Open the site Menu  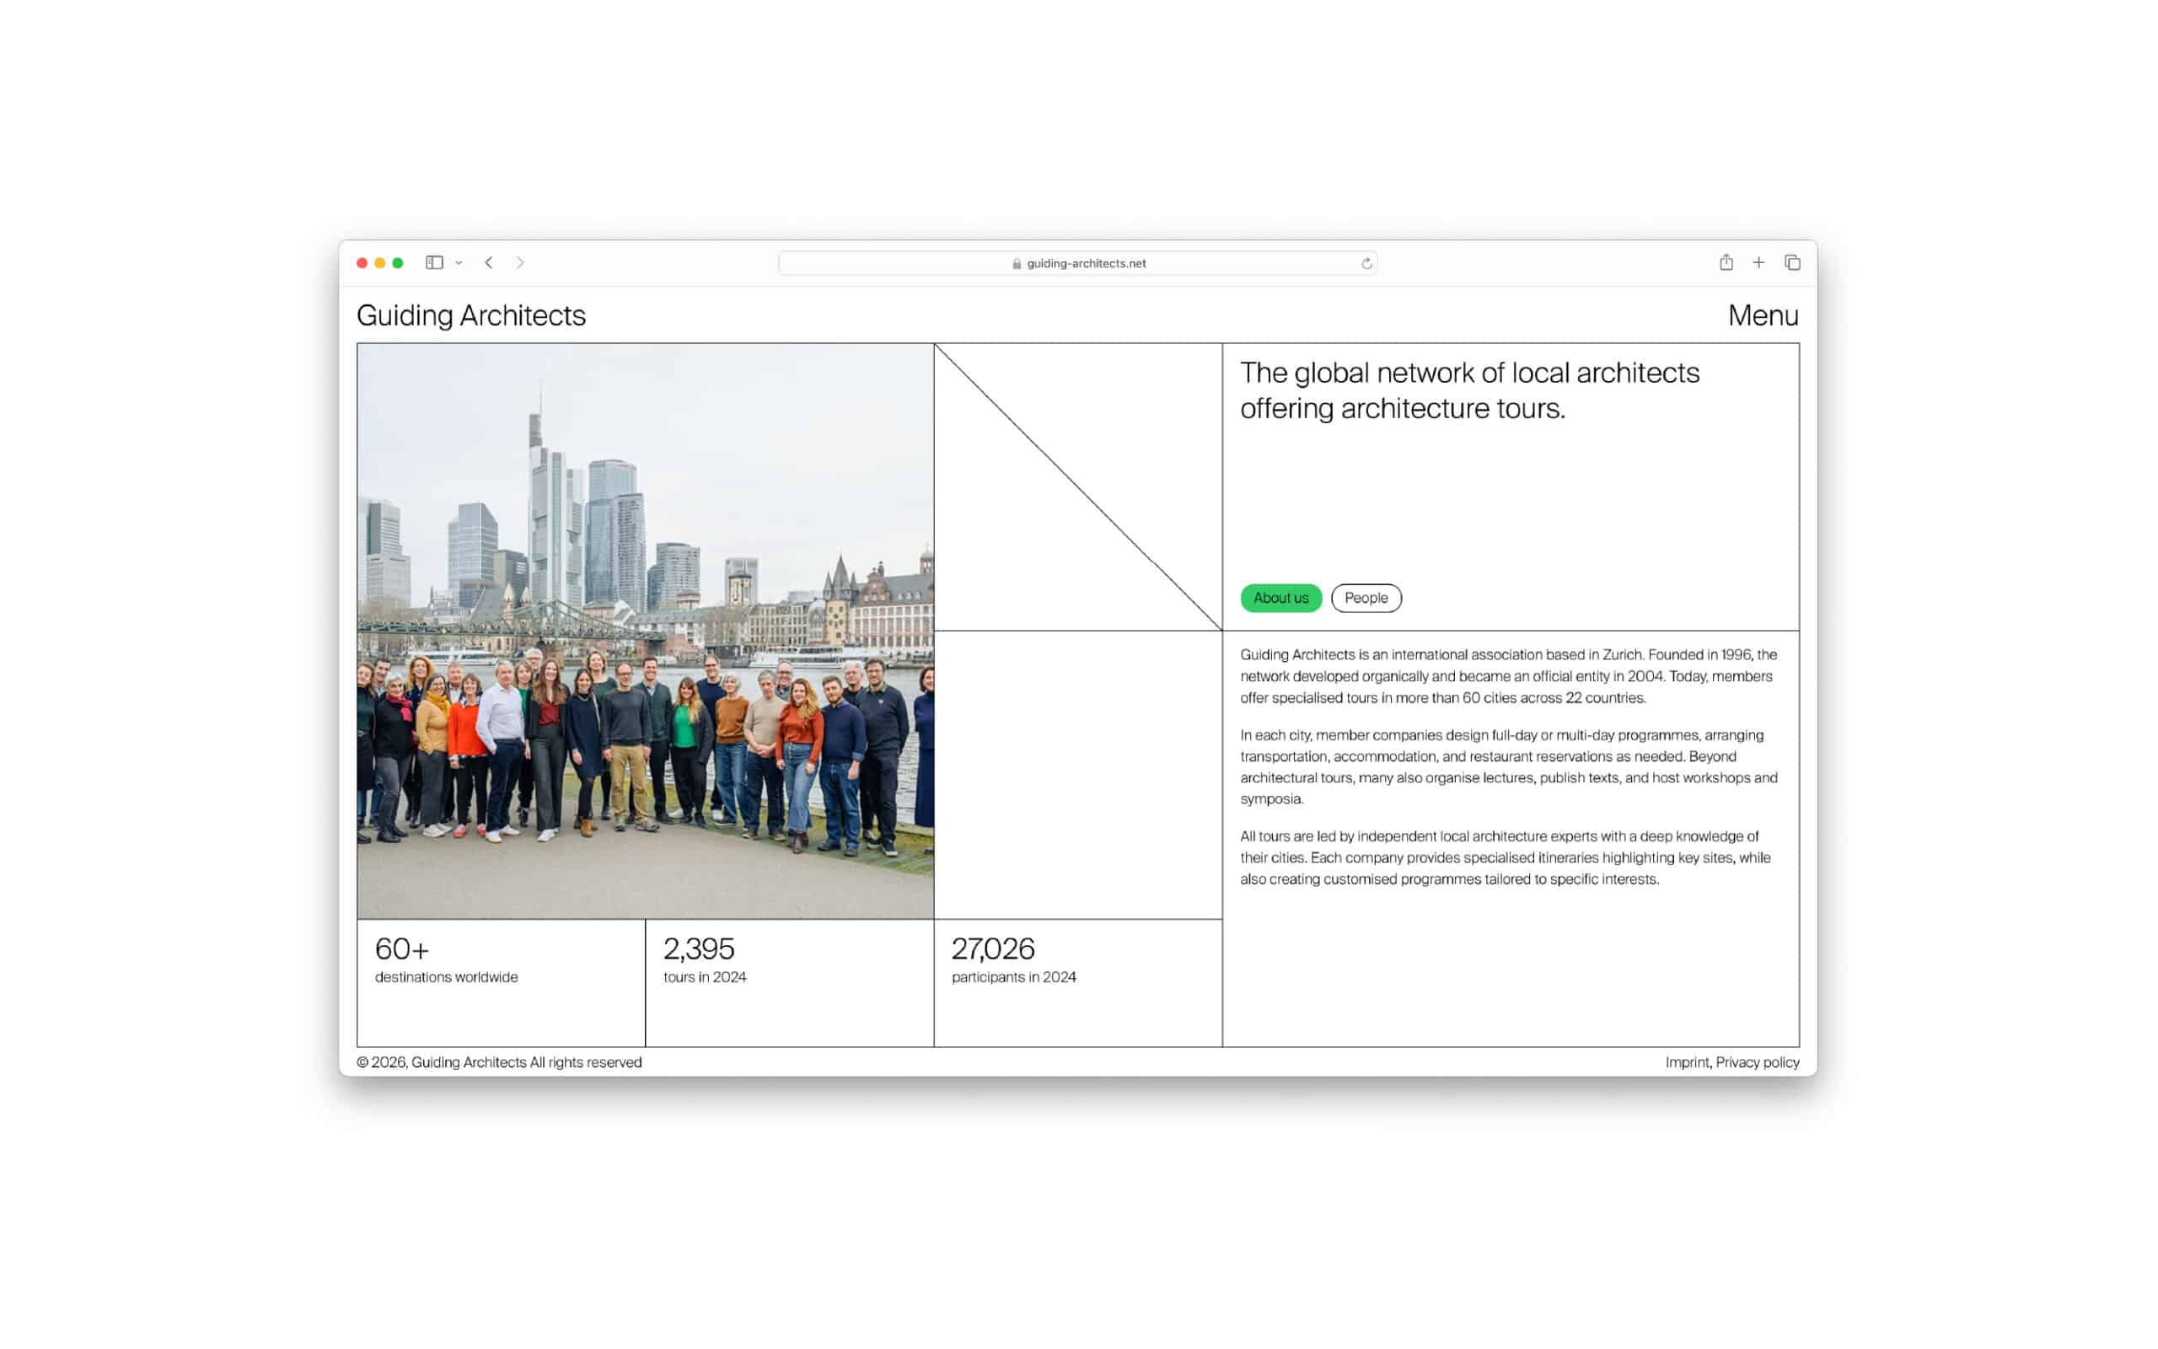coord(1762,315)
